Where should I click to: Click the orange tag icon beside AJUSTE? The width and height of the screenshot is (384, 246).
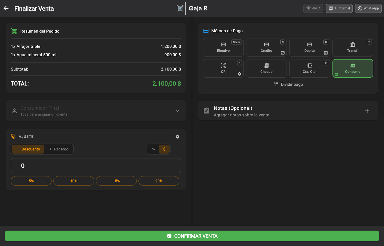pos(13,136)
